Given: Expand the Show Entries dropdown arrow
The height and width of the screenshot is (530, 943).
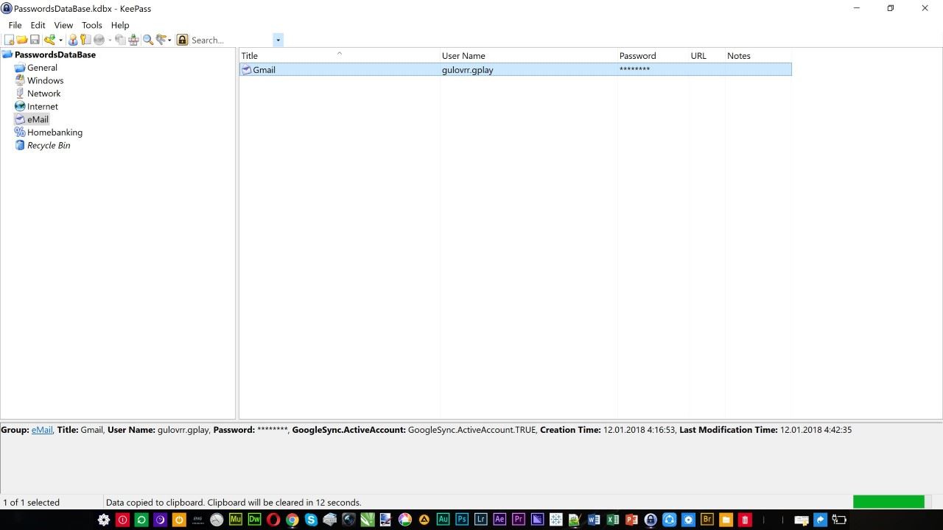Looking at the screenshot, I should 169,40.
